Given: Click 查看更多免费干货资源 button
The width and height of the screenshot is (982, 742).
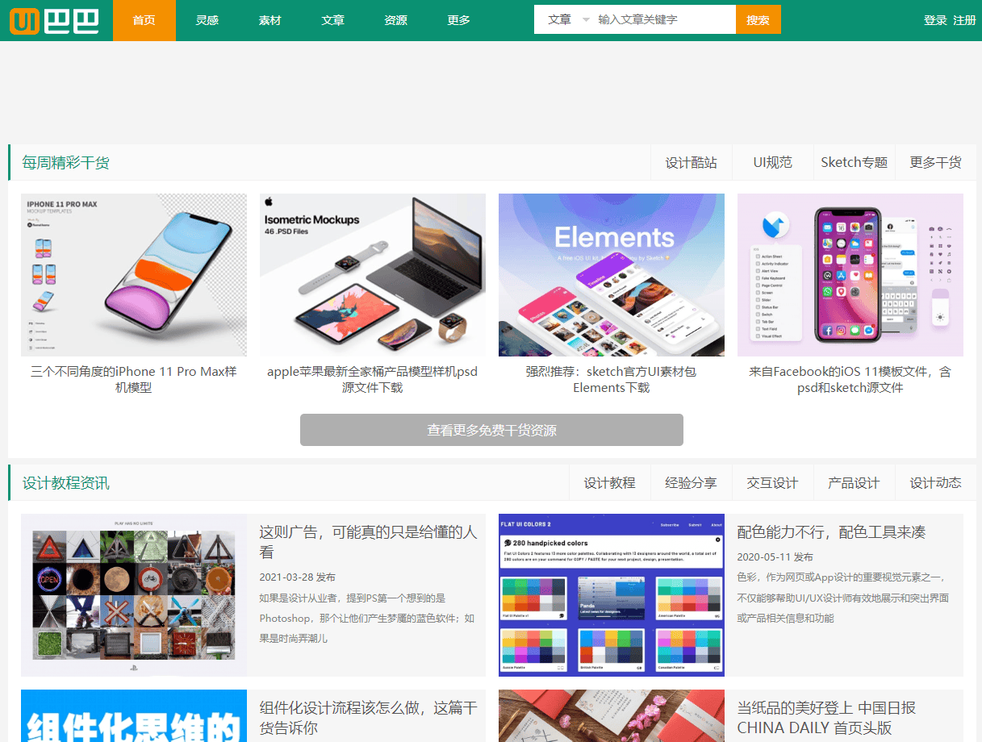Looking at the screenshot, I should coord(491,430).
